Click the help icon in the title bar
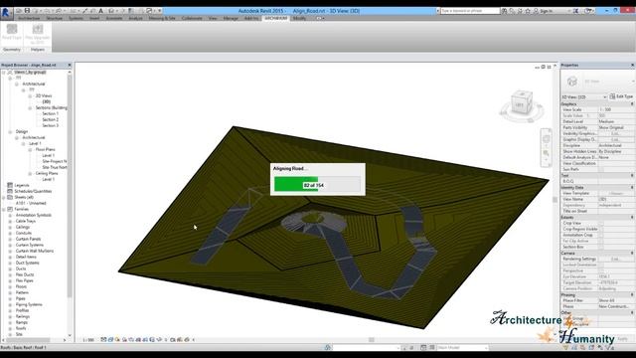This screenshot has height=358, width=636. point(588,11)
